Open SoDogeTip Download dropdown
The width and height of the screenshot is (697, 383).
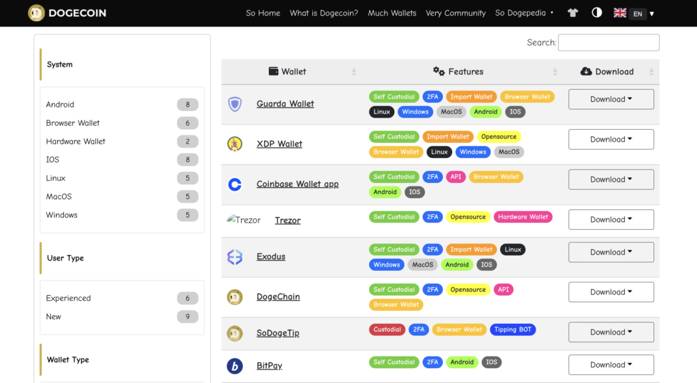pos(611,332)
